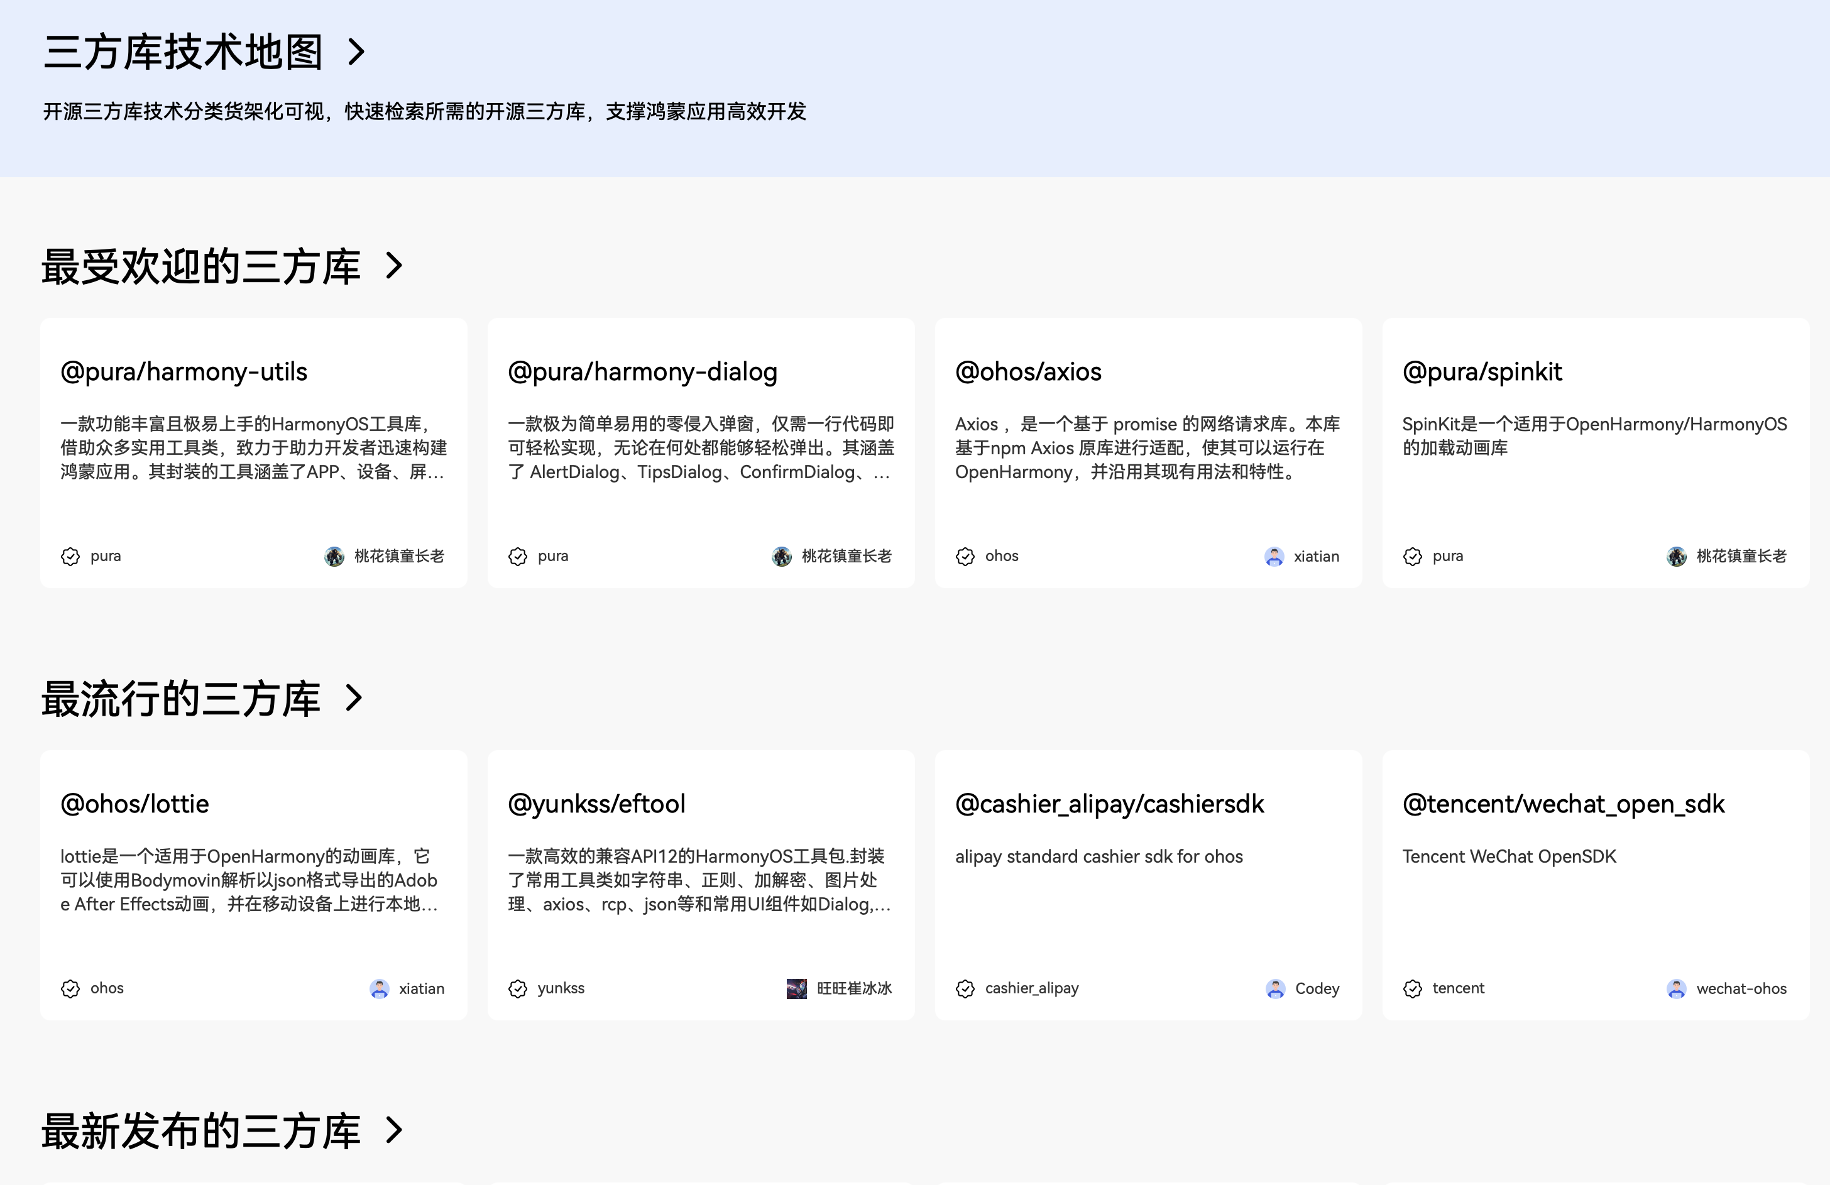Click the cashier_alipay organization name

click(x=1032, y=988)
